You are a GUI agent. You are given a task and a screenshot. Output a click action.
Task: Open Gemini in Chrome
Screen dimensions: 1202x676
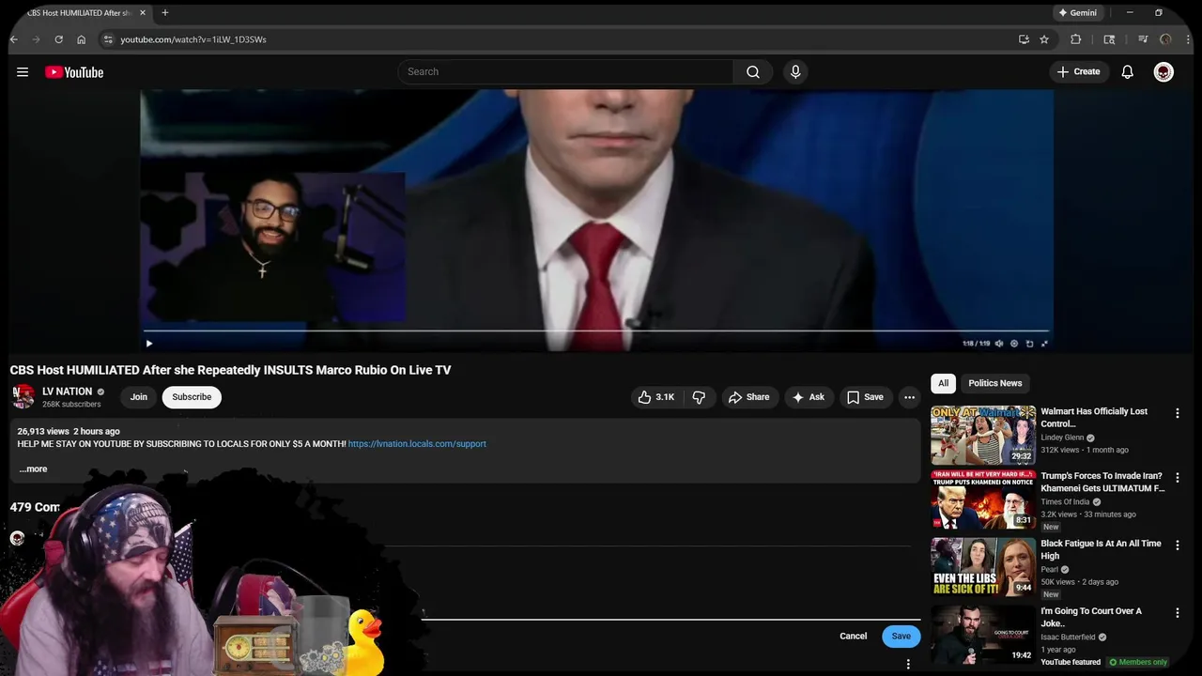(1078, 13)
